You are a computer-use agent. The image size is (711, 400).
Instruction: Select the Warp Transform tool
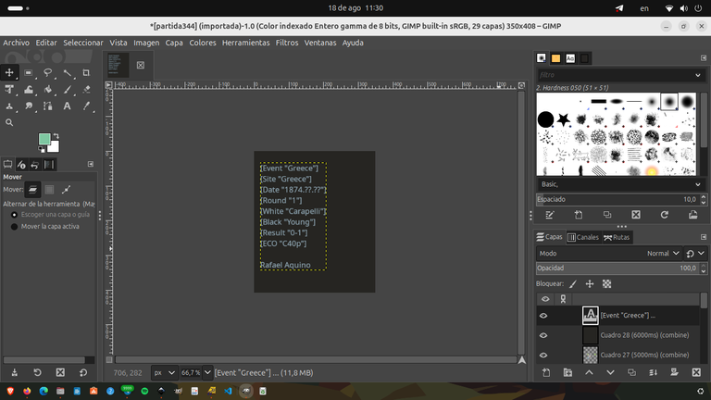point(29,89)
